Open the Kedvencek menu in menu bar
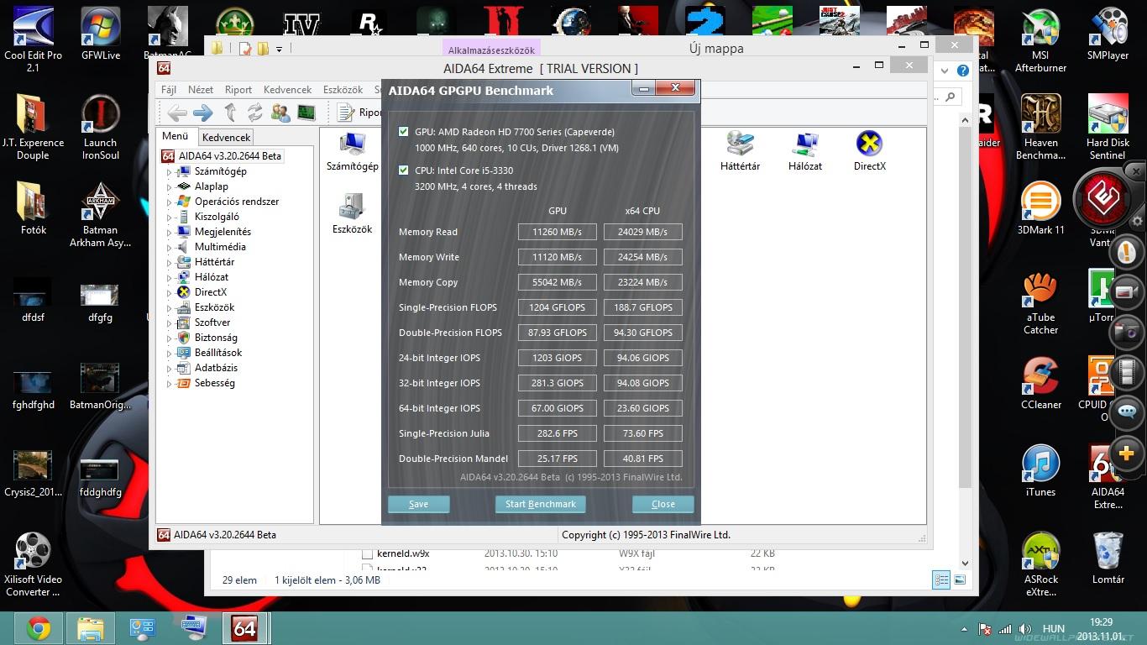The image size is (1147, 645). coord(287,90)
